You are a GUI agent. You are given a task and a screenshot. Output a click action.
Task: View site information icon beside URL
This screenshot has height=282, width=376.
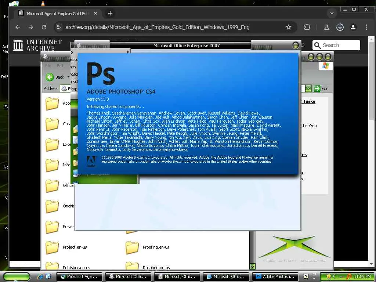pos(59,27)
